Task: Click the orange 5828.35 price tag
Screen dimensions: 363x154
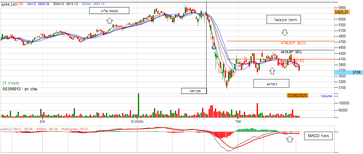Action: click(x=342, y=12)
